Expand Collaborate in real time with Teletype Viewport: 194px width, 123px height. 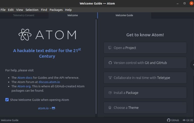coord(145,78)
